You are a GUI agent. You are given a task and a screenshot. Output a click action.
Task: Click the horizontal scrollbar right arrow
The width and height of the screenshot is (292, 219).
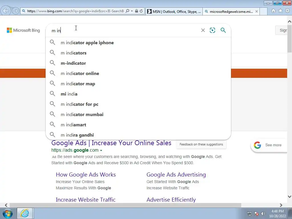(x=281, y=205)
